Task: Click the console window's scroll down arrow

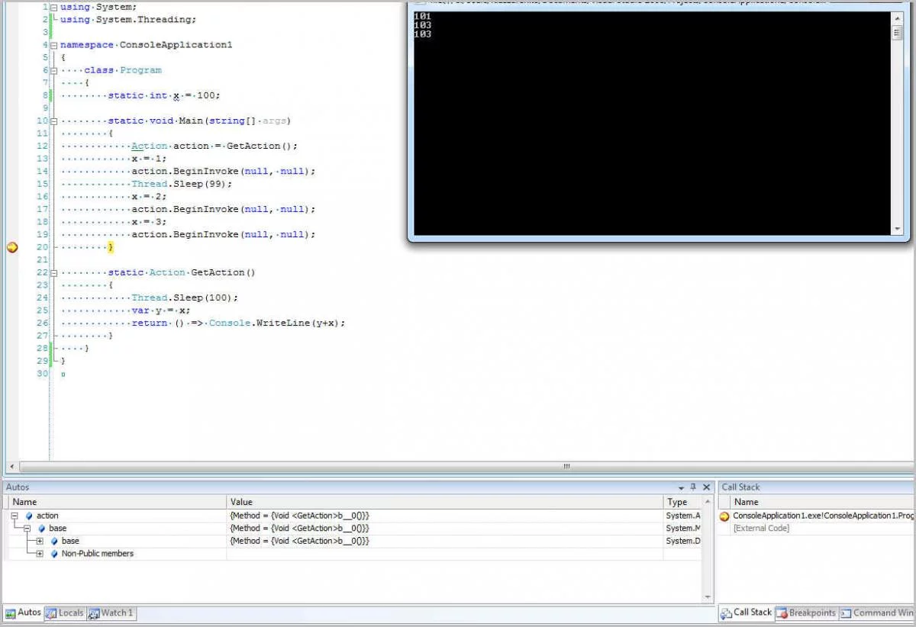Action: tap(897, 229)
